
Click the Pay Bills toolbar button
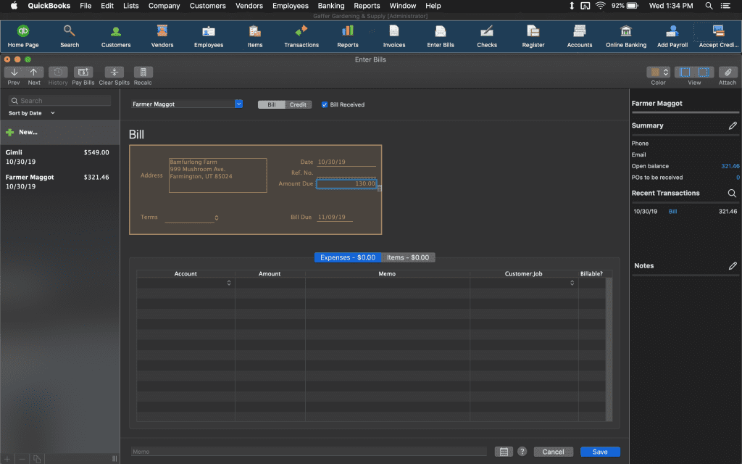83,72
